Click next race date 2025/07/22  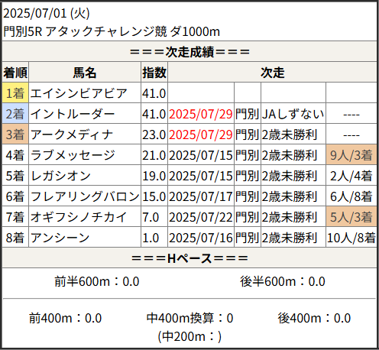click(201, 217)
